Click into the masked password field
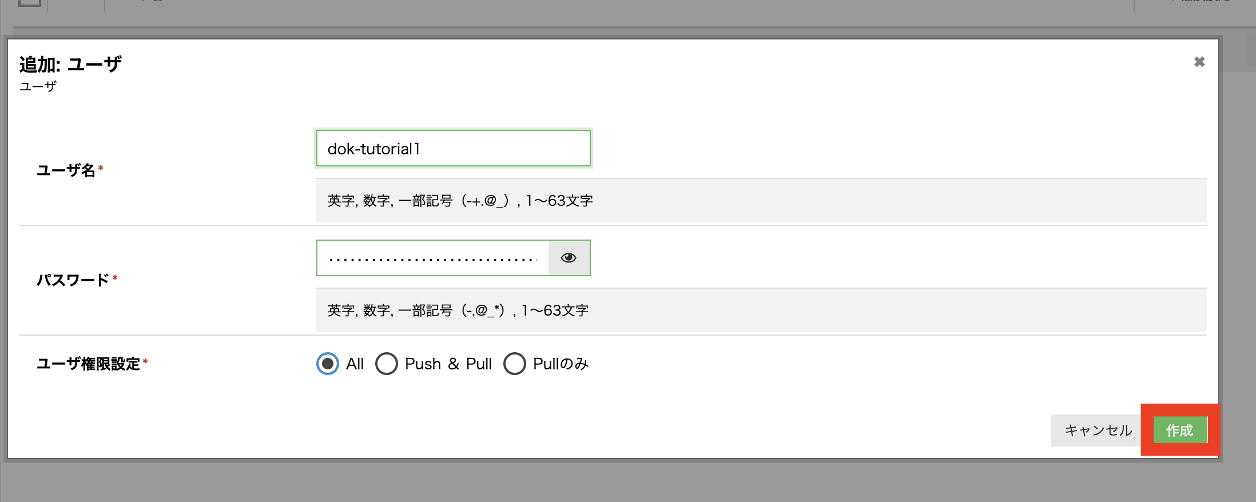This screenshot has height=502, width=1256. (432, 258)
